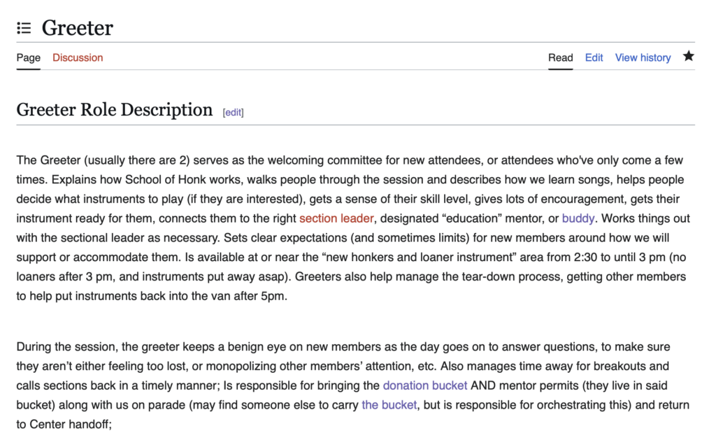
Task: Follow the link reading the bucket
Action: [389, 405]
